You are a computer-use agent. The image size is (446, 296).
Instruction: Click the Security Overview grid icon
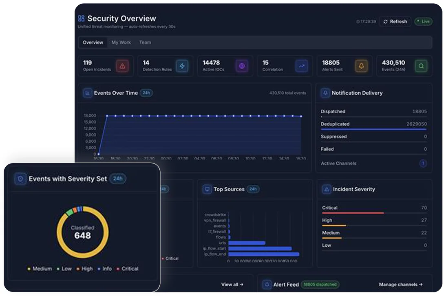click(81, 18)
